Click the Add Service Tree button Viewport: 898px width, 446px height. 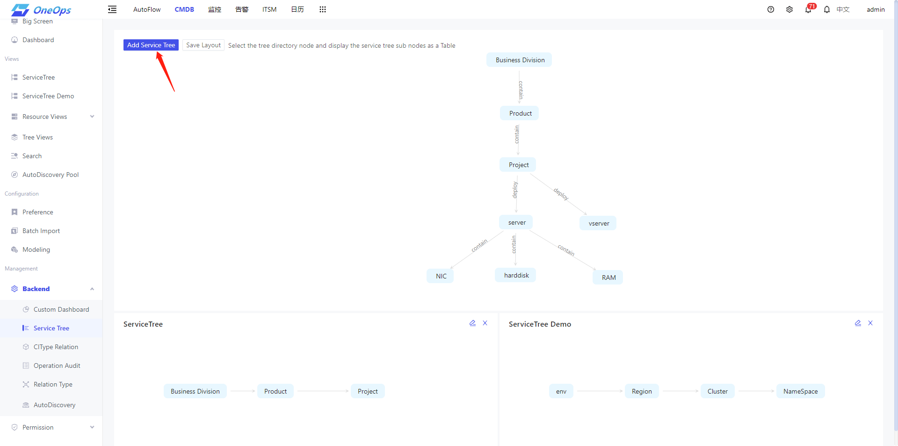[x=151, y=45]
